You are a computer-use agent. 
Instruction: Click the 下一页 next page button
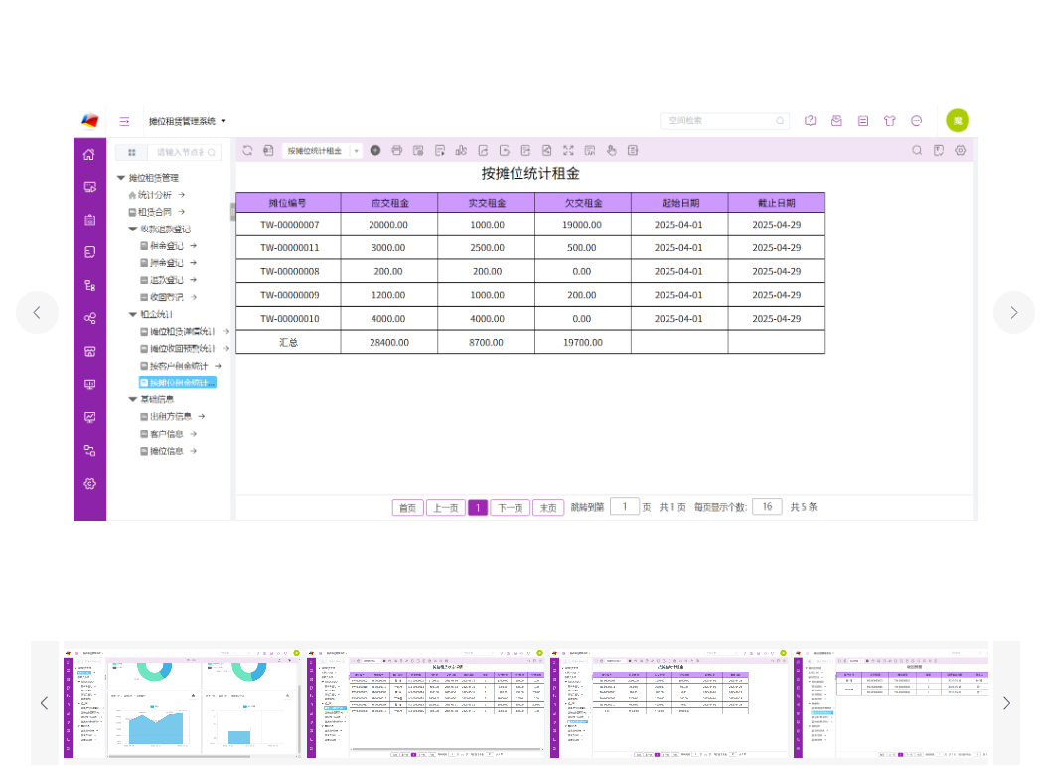(510, 508)
